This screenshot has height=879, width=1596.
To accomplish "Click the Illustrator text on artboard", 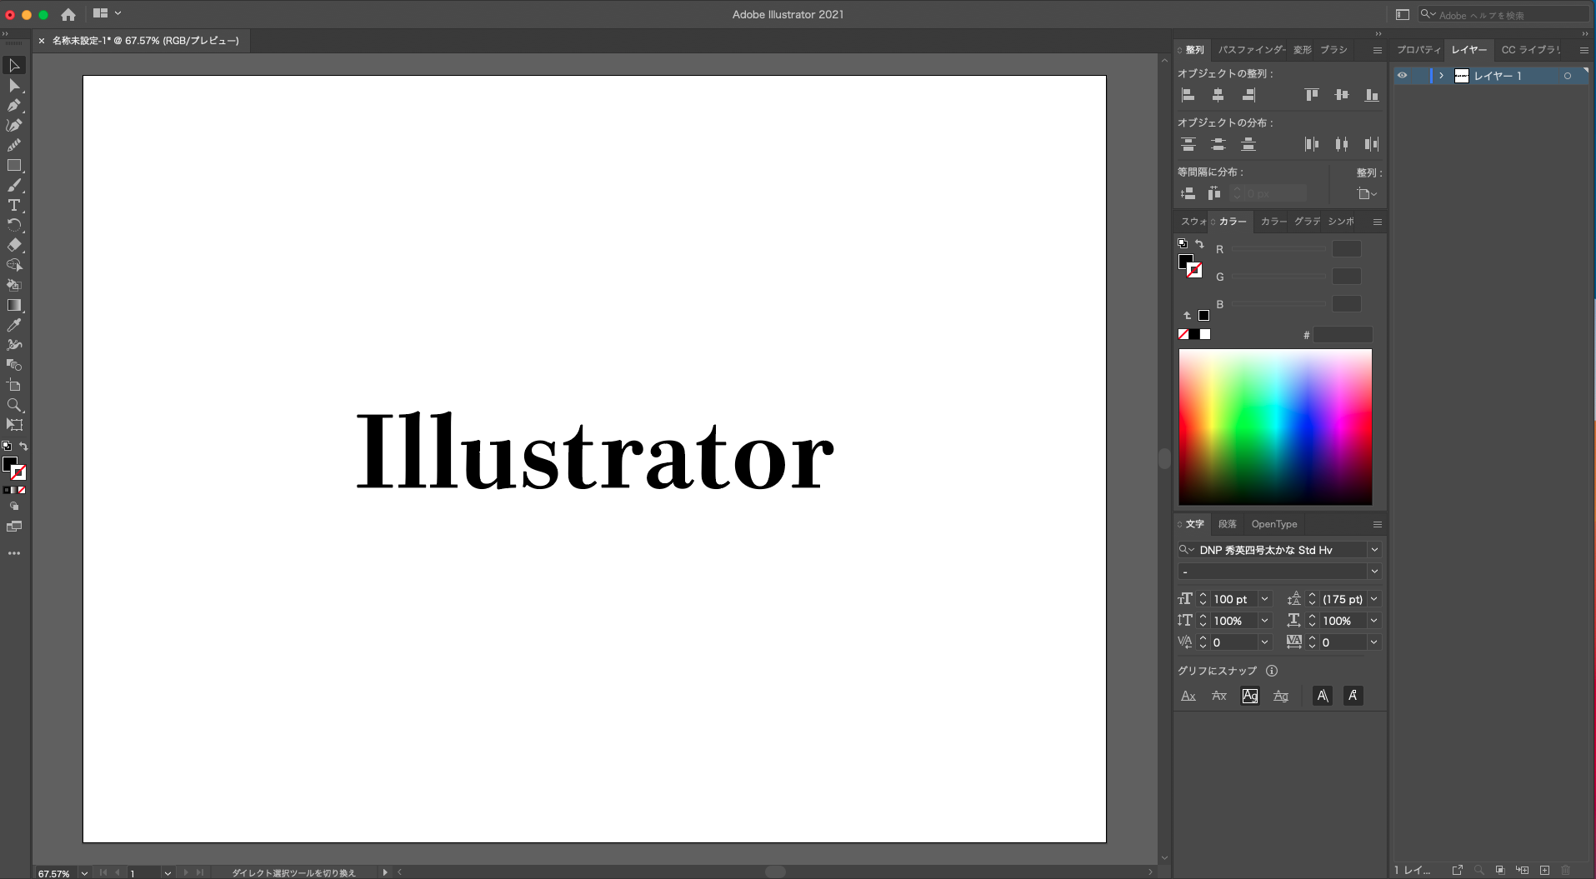I will 595,451.
